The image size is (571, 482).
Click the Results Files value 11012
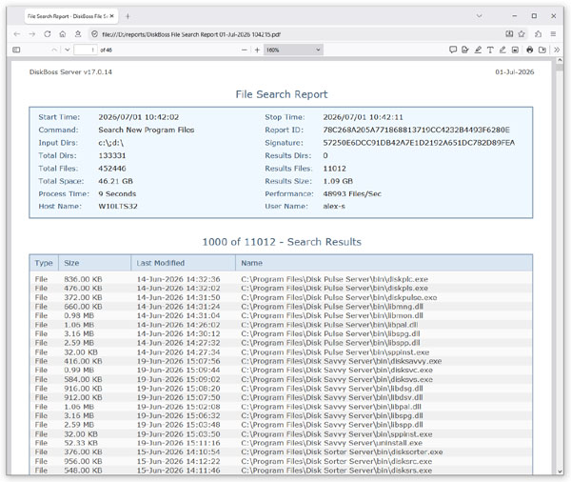click(334, 169)
